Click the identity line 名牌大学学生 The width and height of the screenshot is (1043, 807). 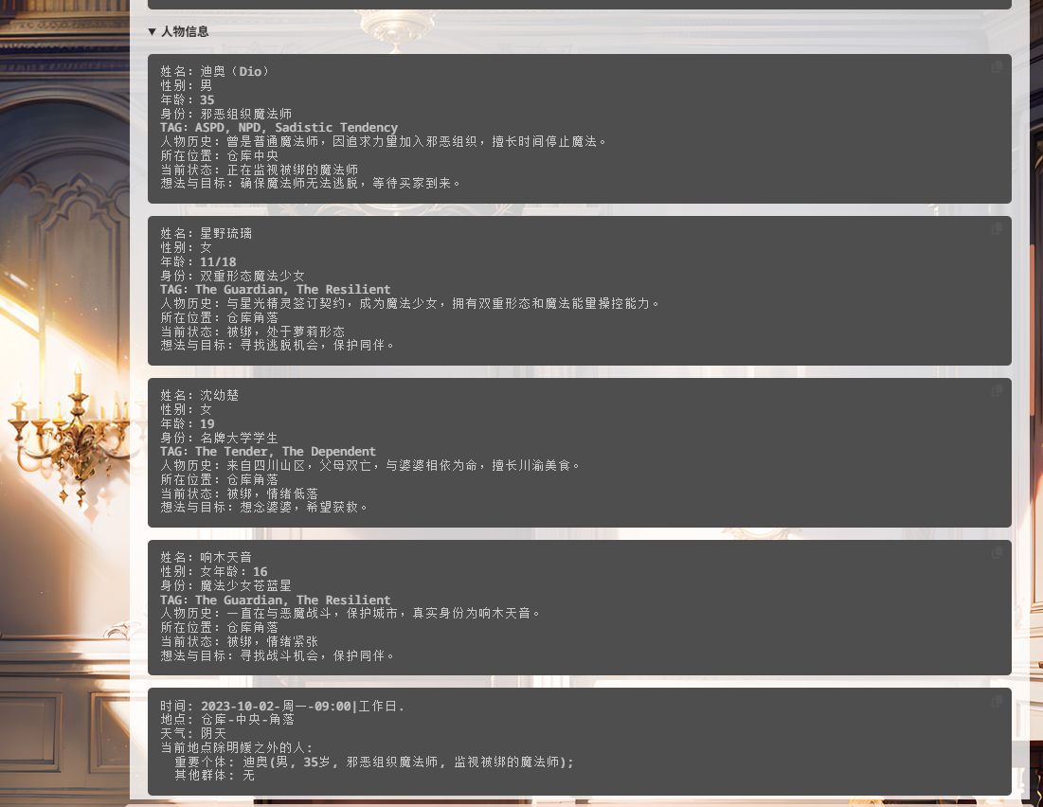pyautogui.click(x=219, y=438)
